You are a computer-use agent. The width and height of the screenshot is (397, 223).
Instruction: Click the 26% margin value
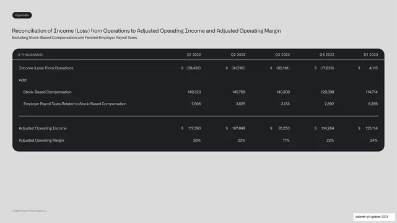pyautogui.click(x=197, y=141)
